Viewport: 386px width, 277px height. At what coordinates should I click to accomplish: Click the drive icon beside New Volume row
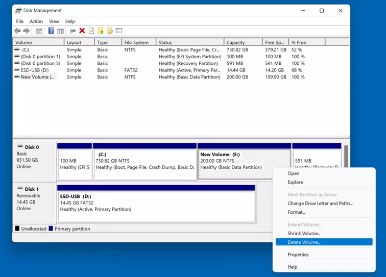[x=17, y=77]
